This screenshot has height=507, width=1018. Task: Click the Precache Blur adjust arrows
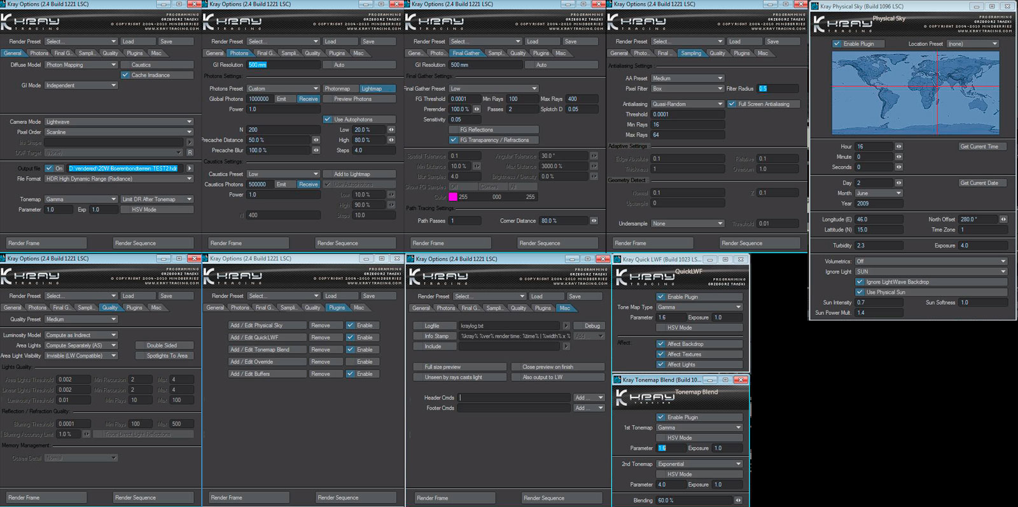tap(316, 151)
